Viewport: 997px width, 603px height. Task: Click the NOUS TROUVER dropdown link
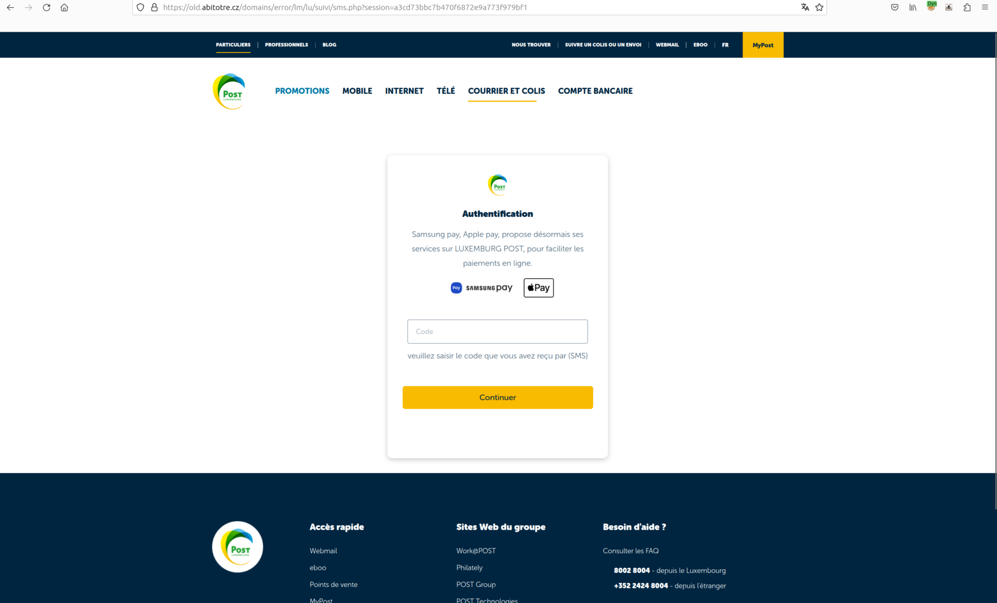(531, 45)
